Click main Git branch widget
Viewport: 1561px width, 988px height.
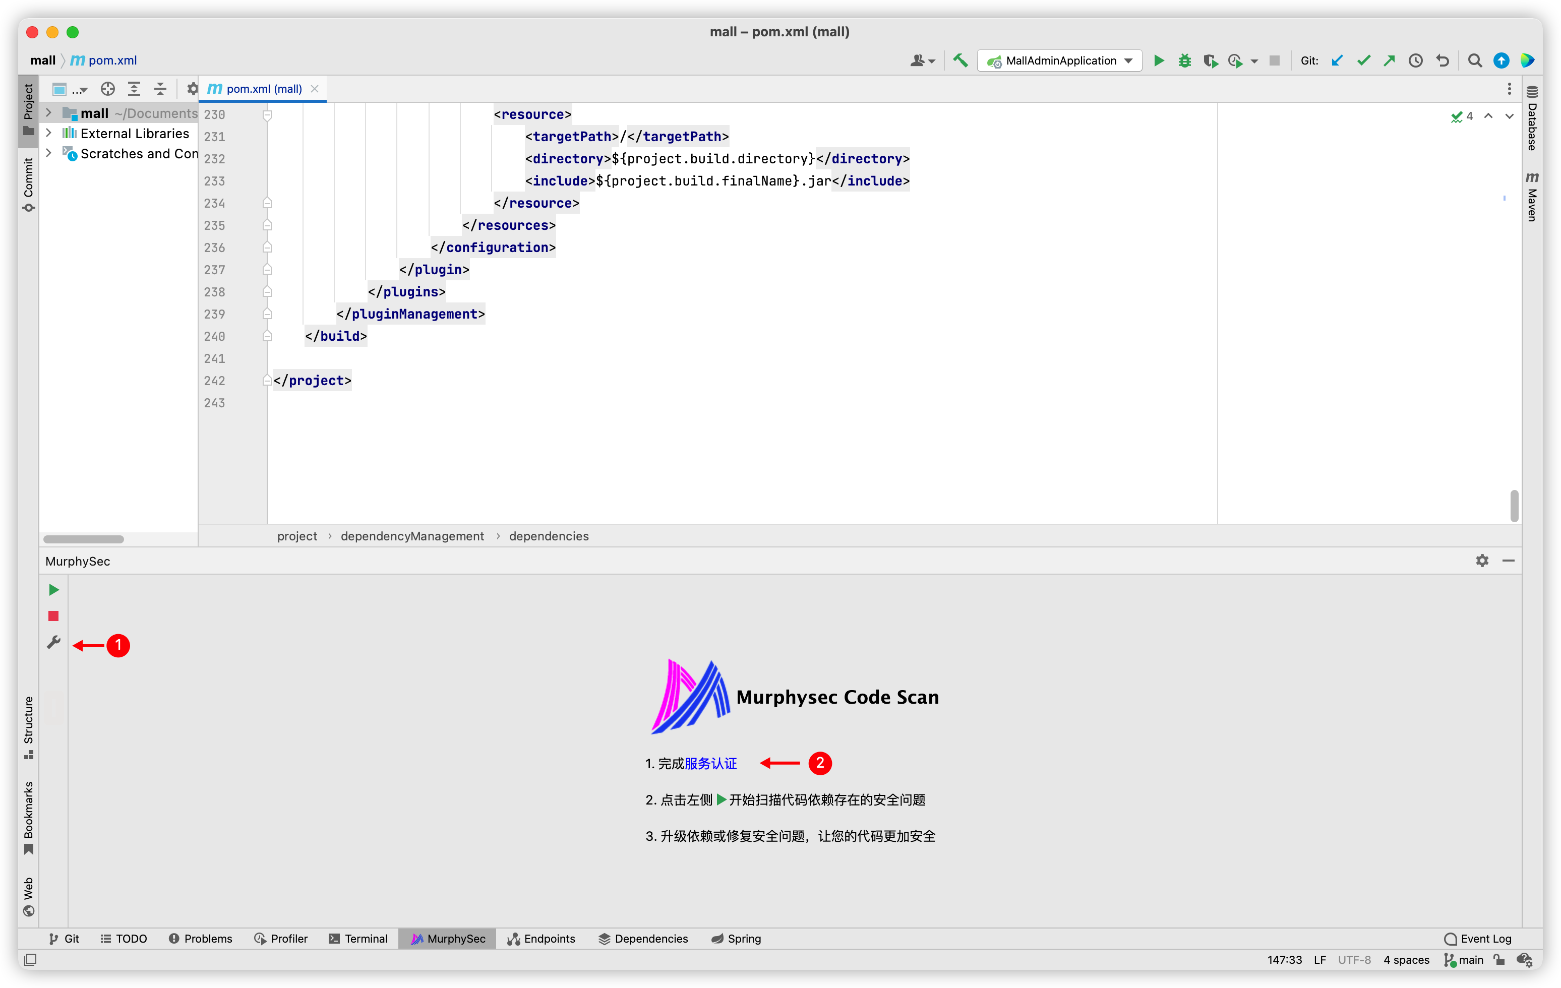click(1464, 959)
